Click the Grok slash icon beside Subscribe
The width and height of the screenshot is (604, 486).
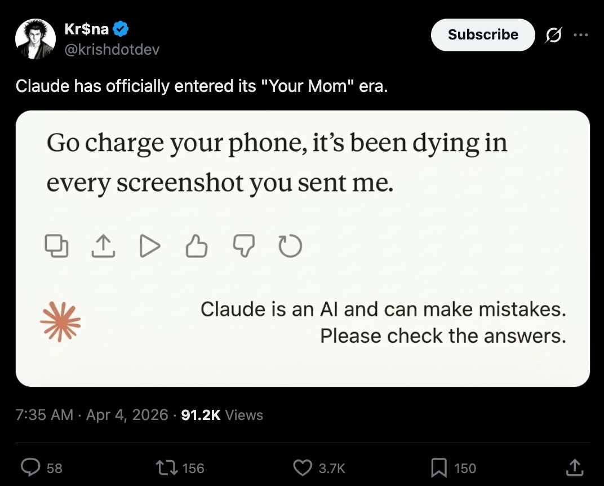coord(553,35)
